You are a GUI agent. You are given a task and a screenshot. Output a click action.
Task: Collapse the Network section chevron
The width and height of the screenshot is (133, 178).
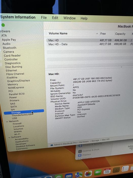point(7,122)
